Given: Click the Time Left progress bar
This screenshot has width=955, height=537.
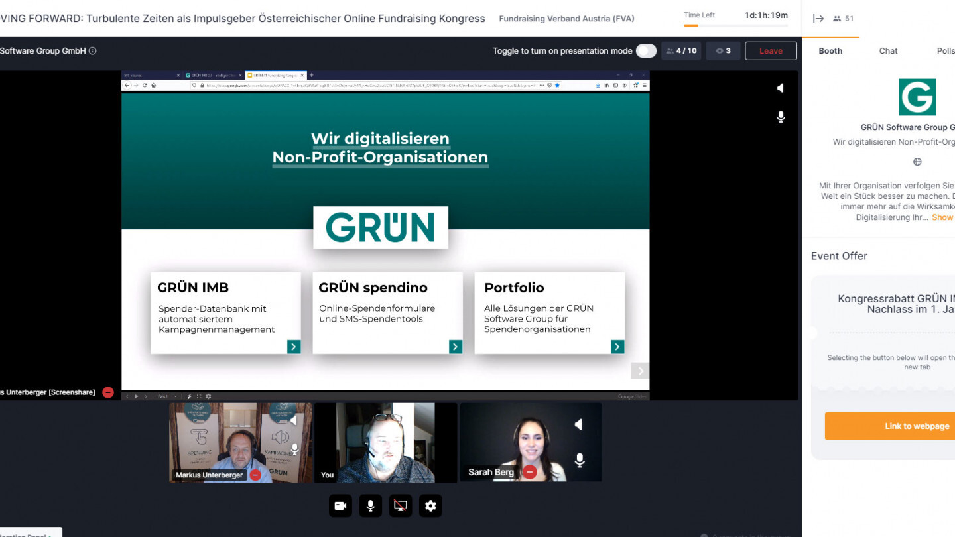Looking at the screenshot, I should pyautogui.click(x=735, y=25).
